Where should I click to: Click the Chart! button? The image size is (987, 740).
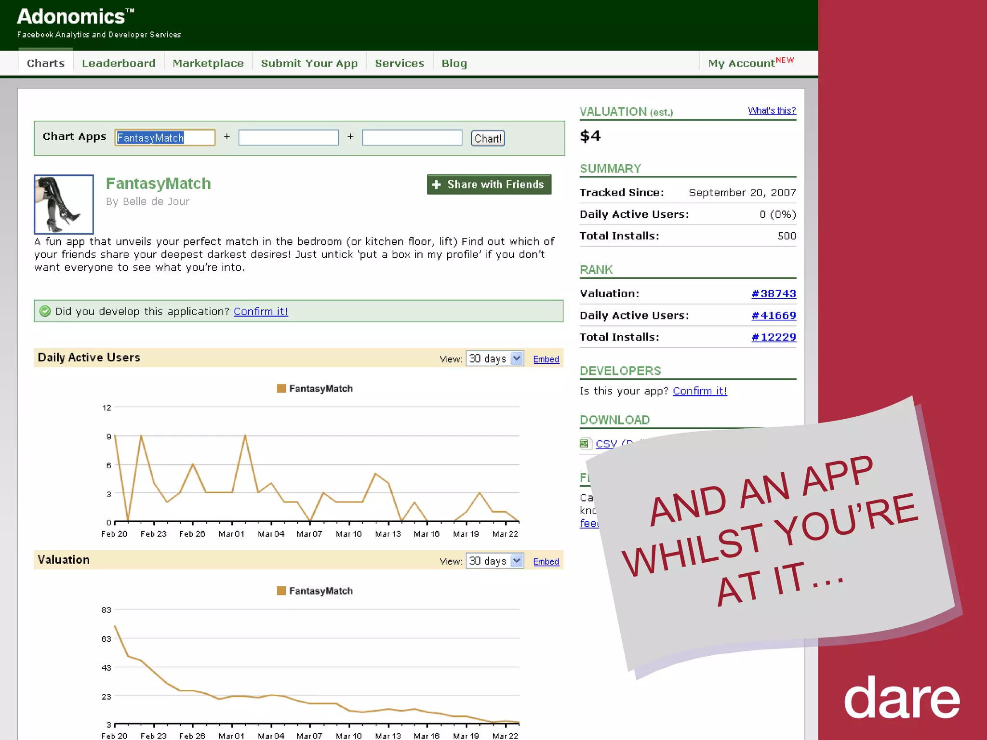[488, 138]
